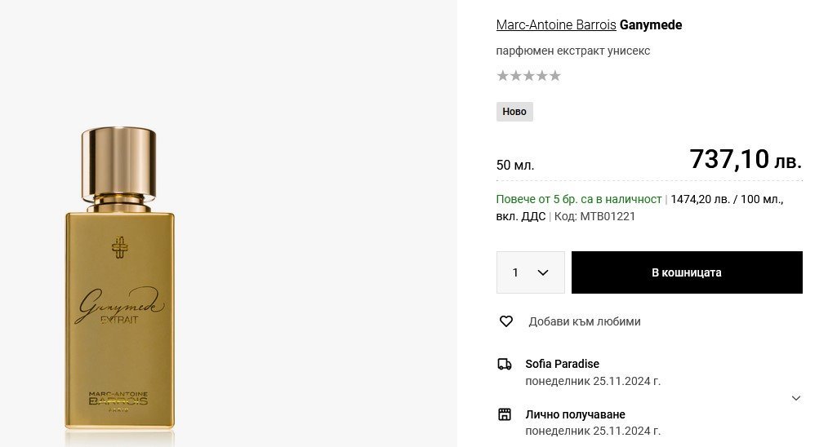Click Sofia Paradise date 'понеделник 25.11.2024 г.'
This screenshot has height=447, width=837.
coord(593,381)
